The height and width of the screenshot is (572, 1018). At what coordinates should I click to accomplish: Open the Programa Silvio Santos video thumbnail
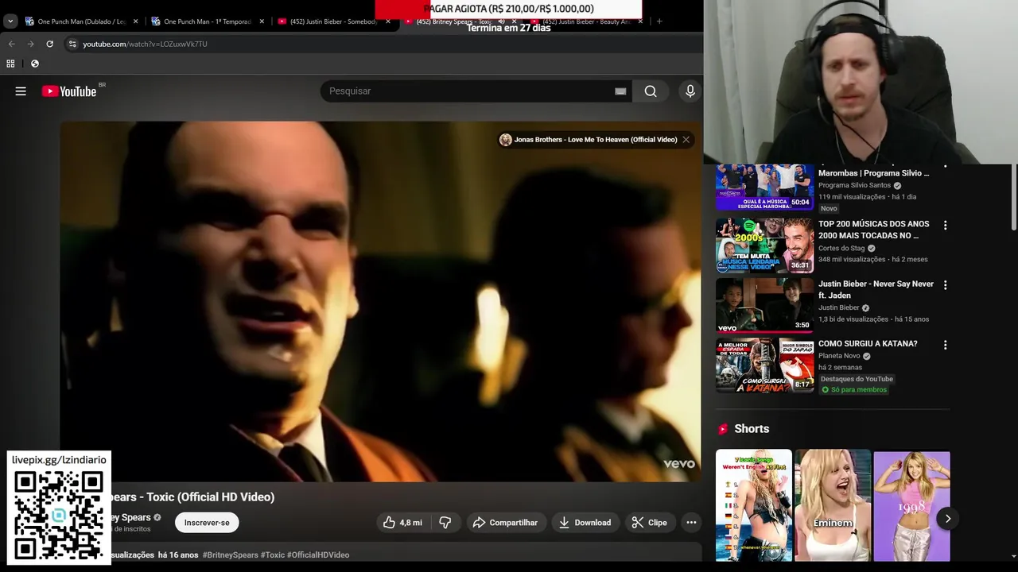(x=764, y=187)
